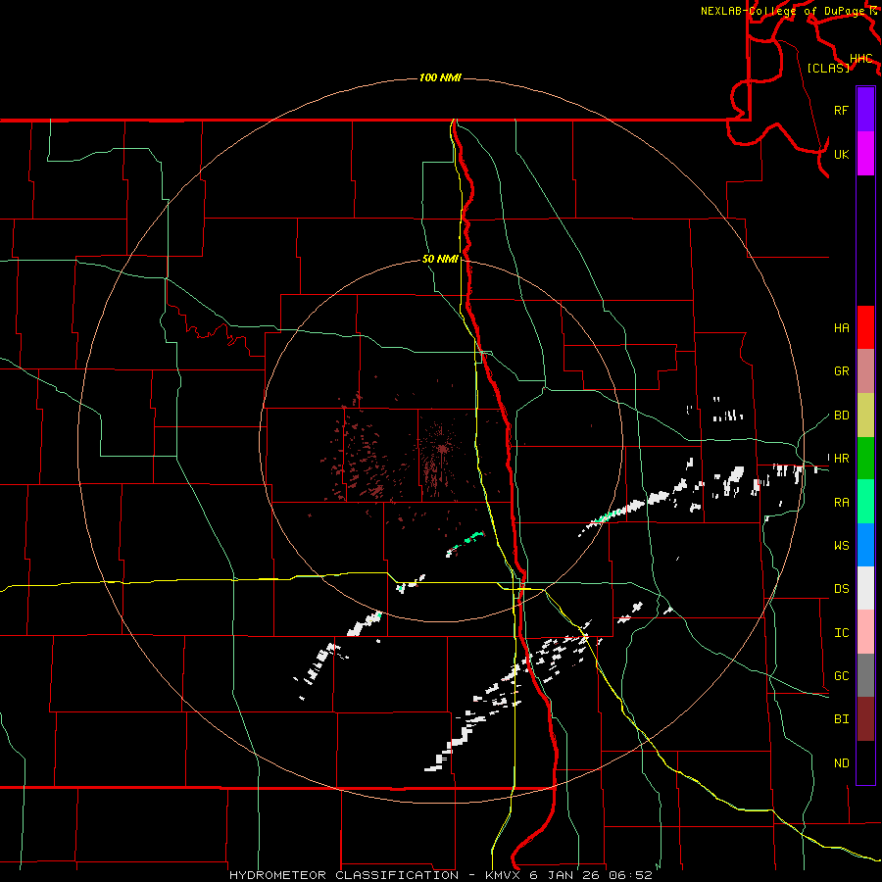Click the UK legend label
Image resolution: width=882 pixels, height=882 pixels.
[x=841, y=154]
